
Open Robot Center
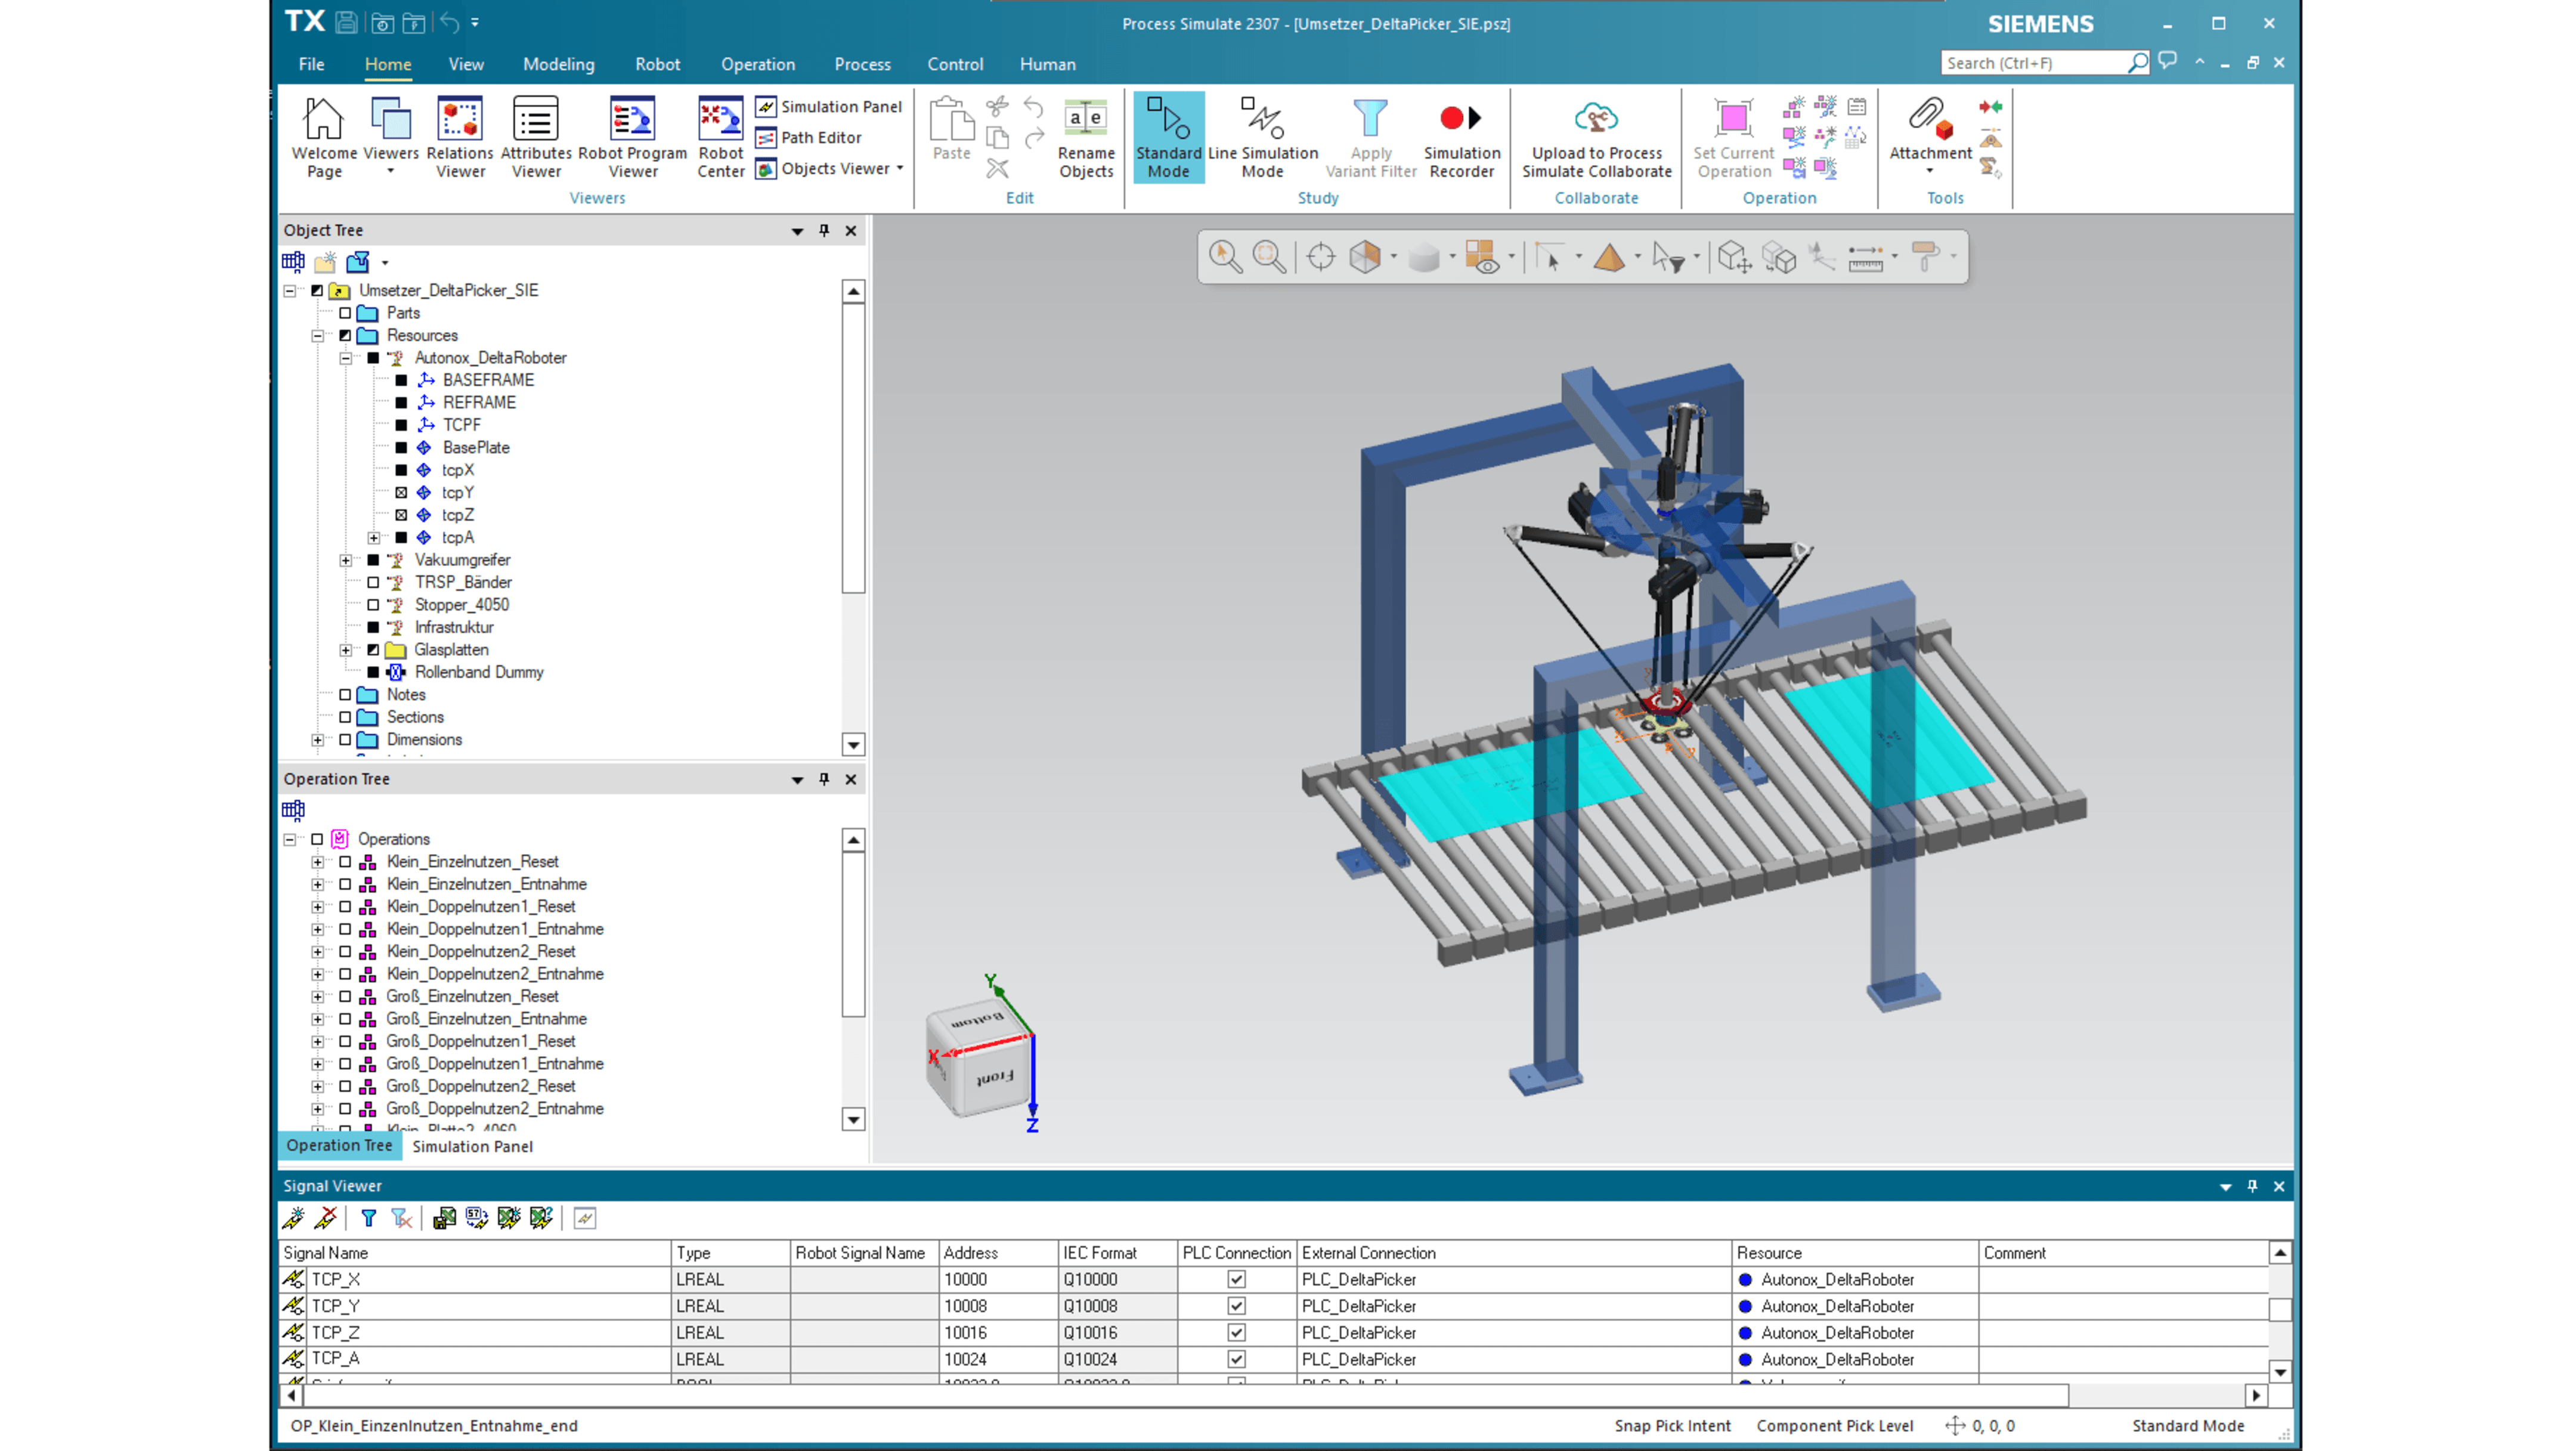click(720, 137)
